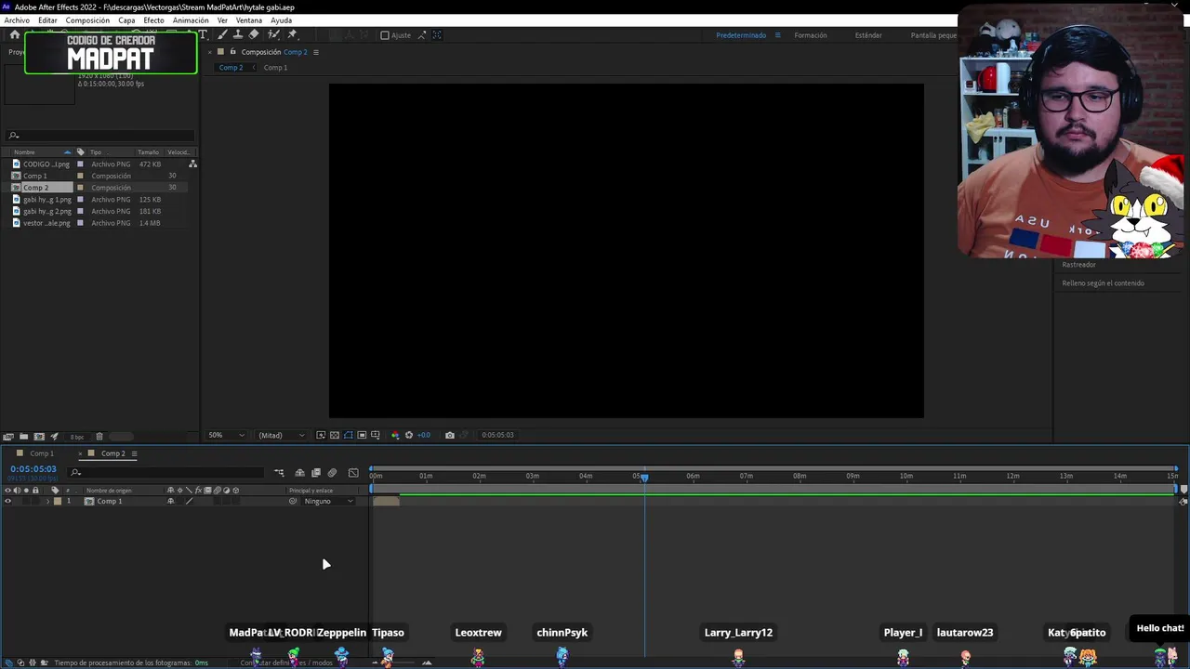This screenshot has width=1190, height=669.
Task: Open the Animación menu
Action: tap(191, 20)
